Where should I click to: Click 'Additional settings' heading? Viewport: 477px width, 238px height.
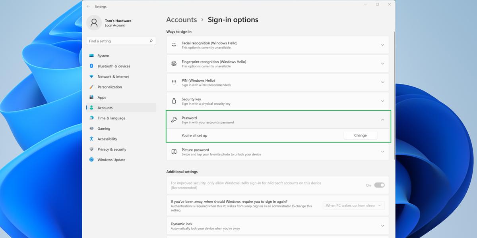[182, 172]
